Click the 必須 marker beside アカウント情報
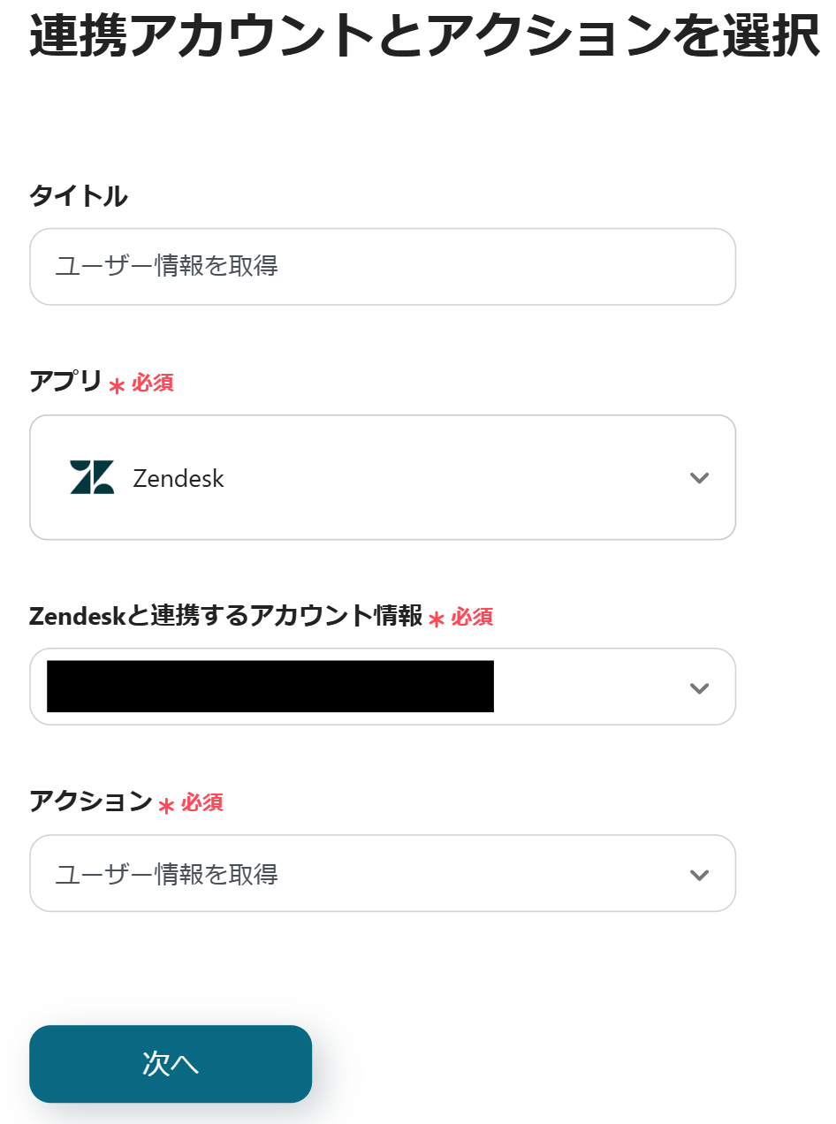Screen dimensions: 836x1124 click(x=472, y=617)
